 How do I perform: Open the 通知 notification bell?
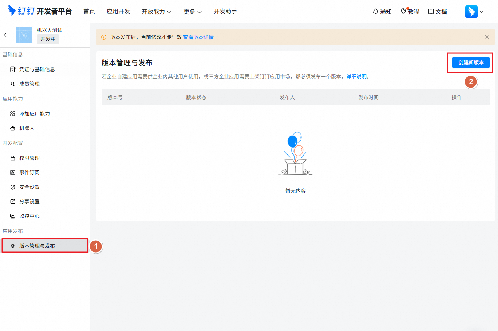[382, 11]
